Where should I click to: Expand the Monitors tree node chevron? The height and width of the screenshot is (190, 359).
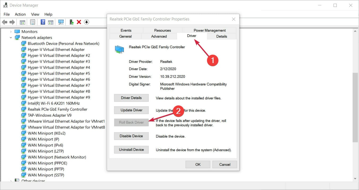[x=11, y=32]
